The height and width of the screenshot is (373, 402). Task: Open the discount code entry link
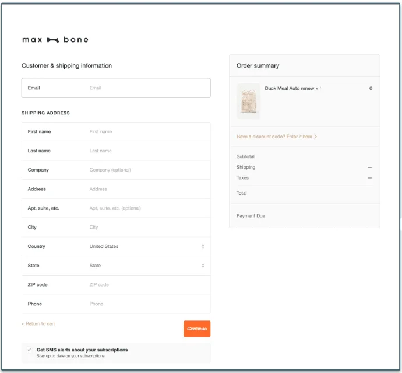277,137
